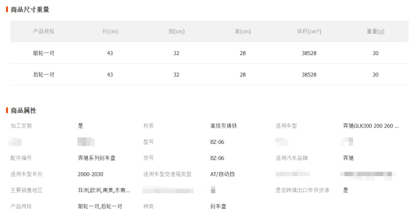The image size is (409, 218).
Task: Click the 高(cm) column header
Action: 242,31
